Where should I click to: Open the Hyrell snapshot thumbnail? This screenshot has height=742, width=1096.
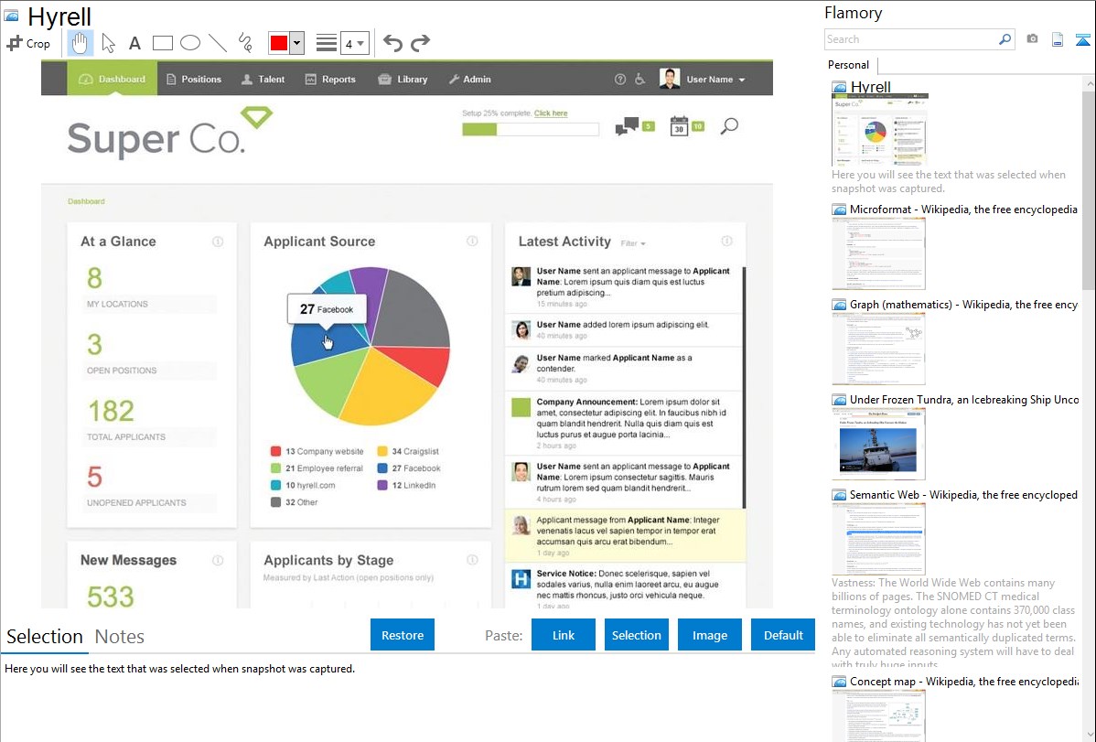[x=879, y=131]
